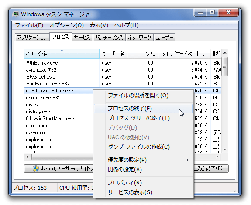Choose プロセス ツリーの終了(T) in context menu
The image size is (251, 205).
143,118
